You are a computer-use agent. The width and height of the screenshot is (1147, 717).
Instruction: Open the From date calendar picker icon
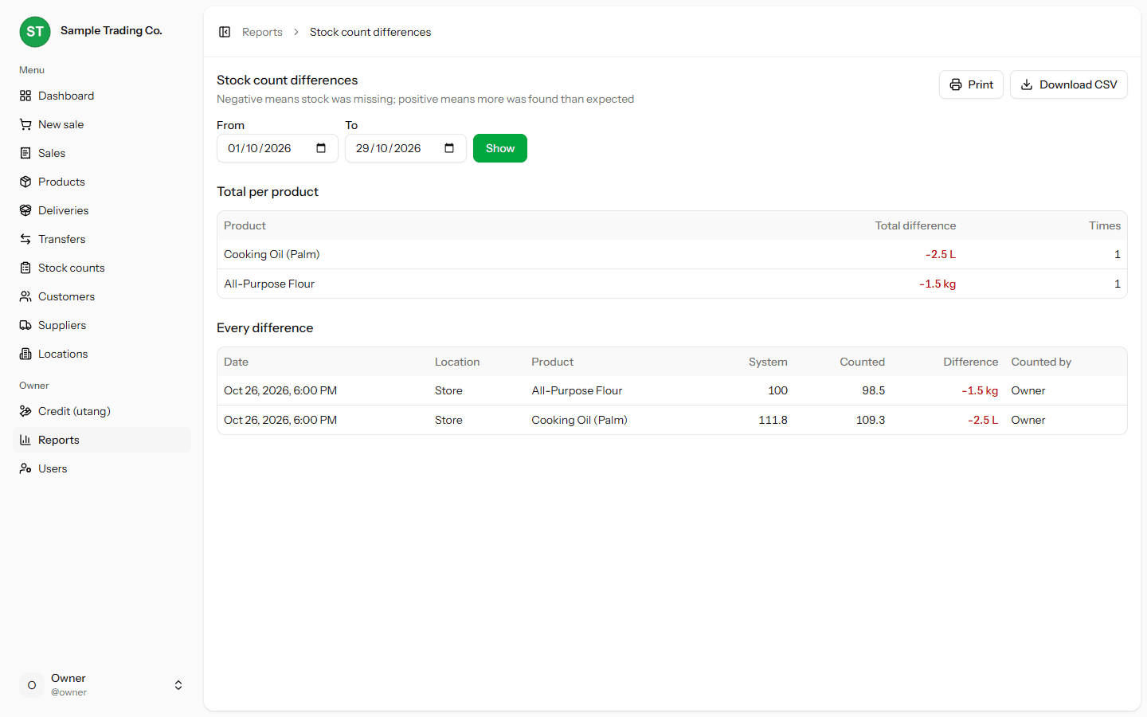pyautogui.click(x=321, y=148)
